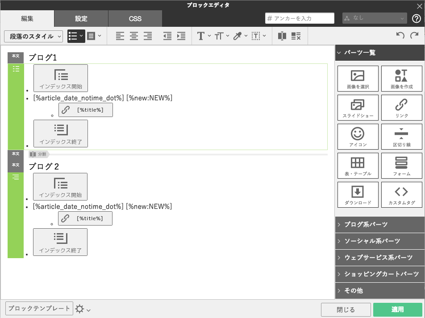Open the color eyedropper dropdown arrow
The width and height of the screenshot is (425, 318).
(246, 36)
